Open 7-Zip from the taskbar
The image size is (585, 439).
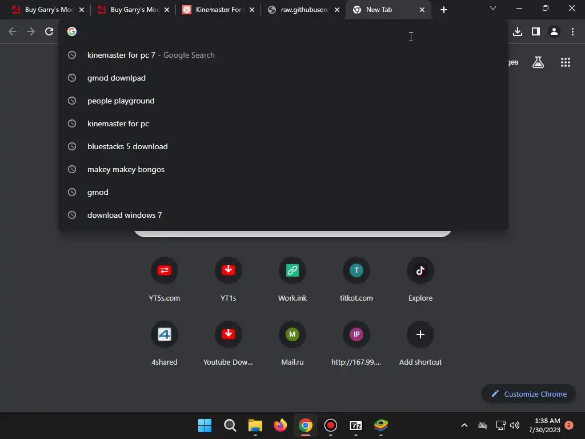[x=355, y=425]
